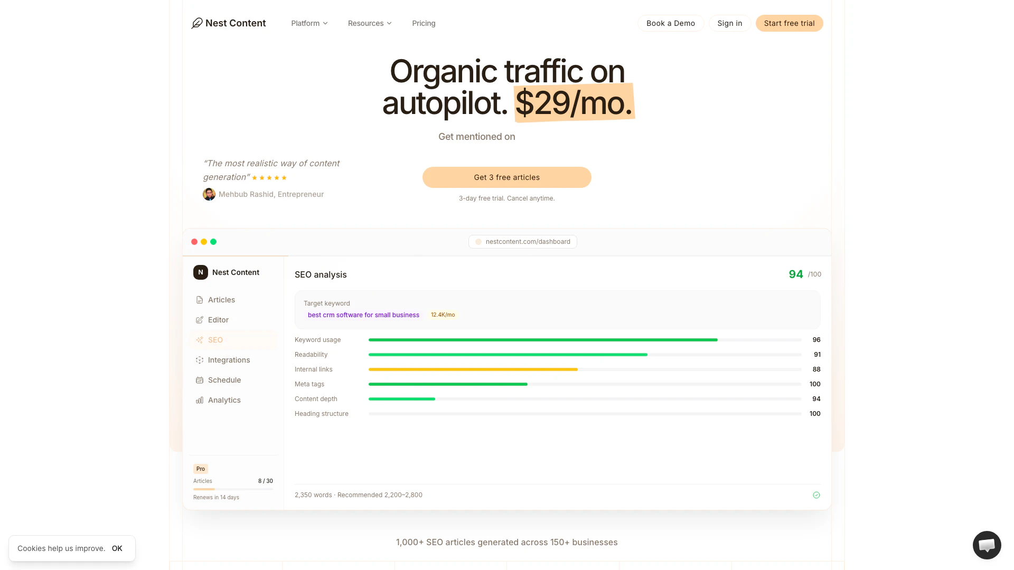1014x570 pixels.
Task: Open the chat widget bubble icon
Action: (x=987, y=545)
